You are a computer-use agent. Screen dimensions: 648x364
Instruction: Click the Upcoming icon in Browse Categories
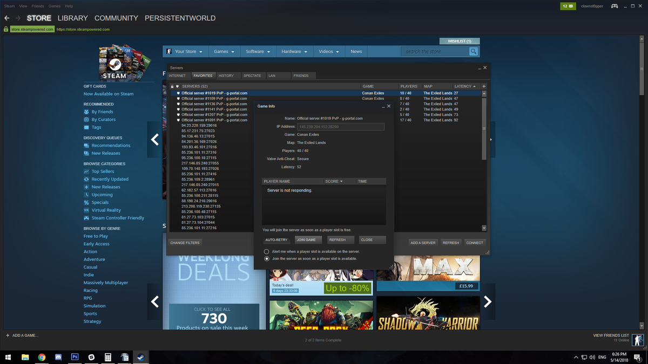tap(86, 195)
